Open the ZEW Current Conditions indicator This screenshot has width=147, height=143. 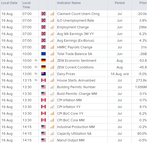75,67
